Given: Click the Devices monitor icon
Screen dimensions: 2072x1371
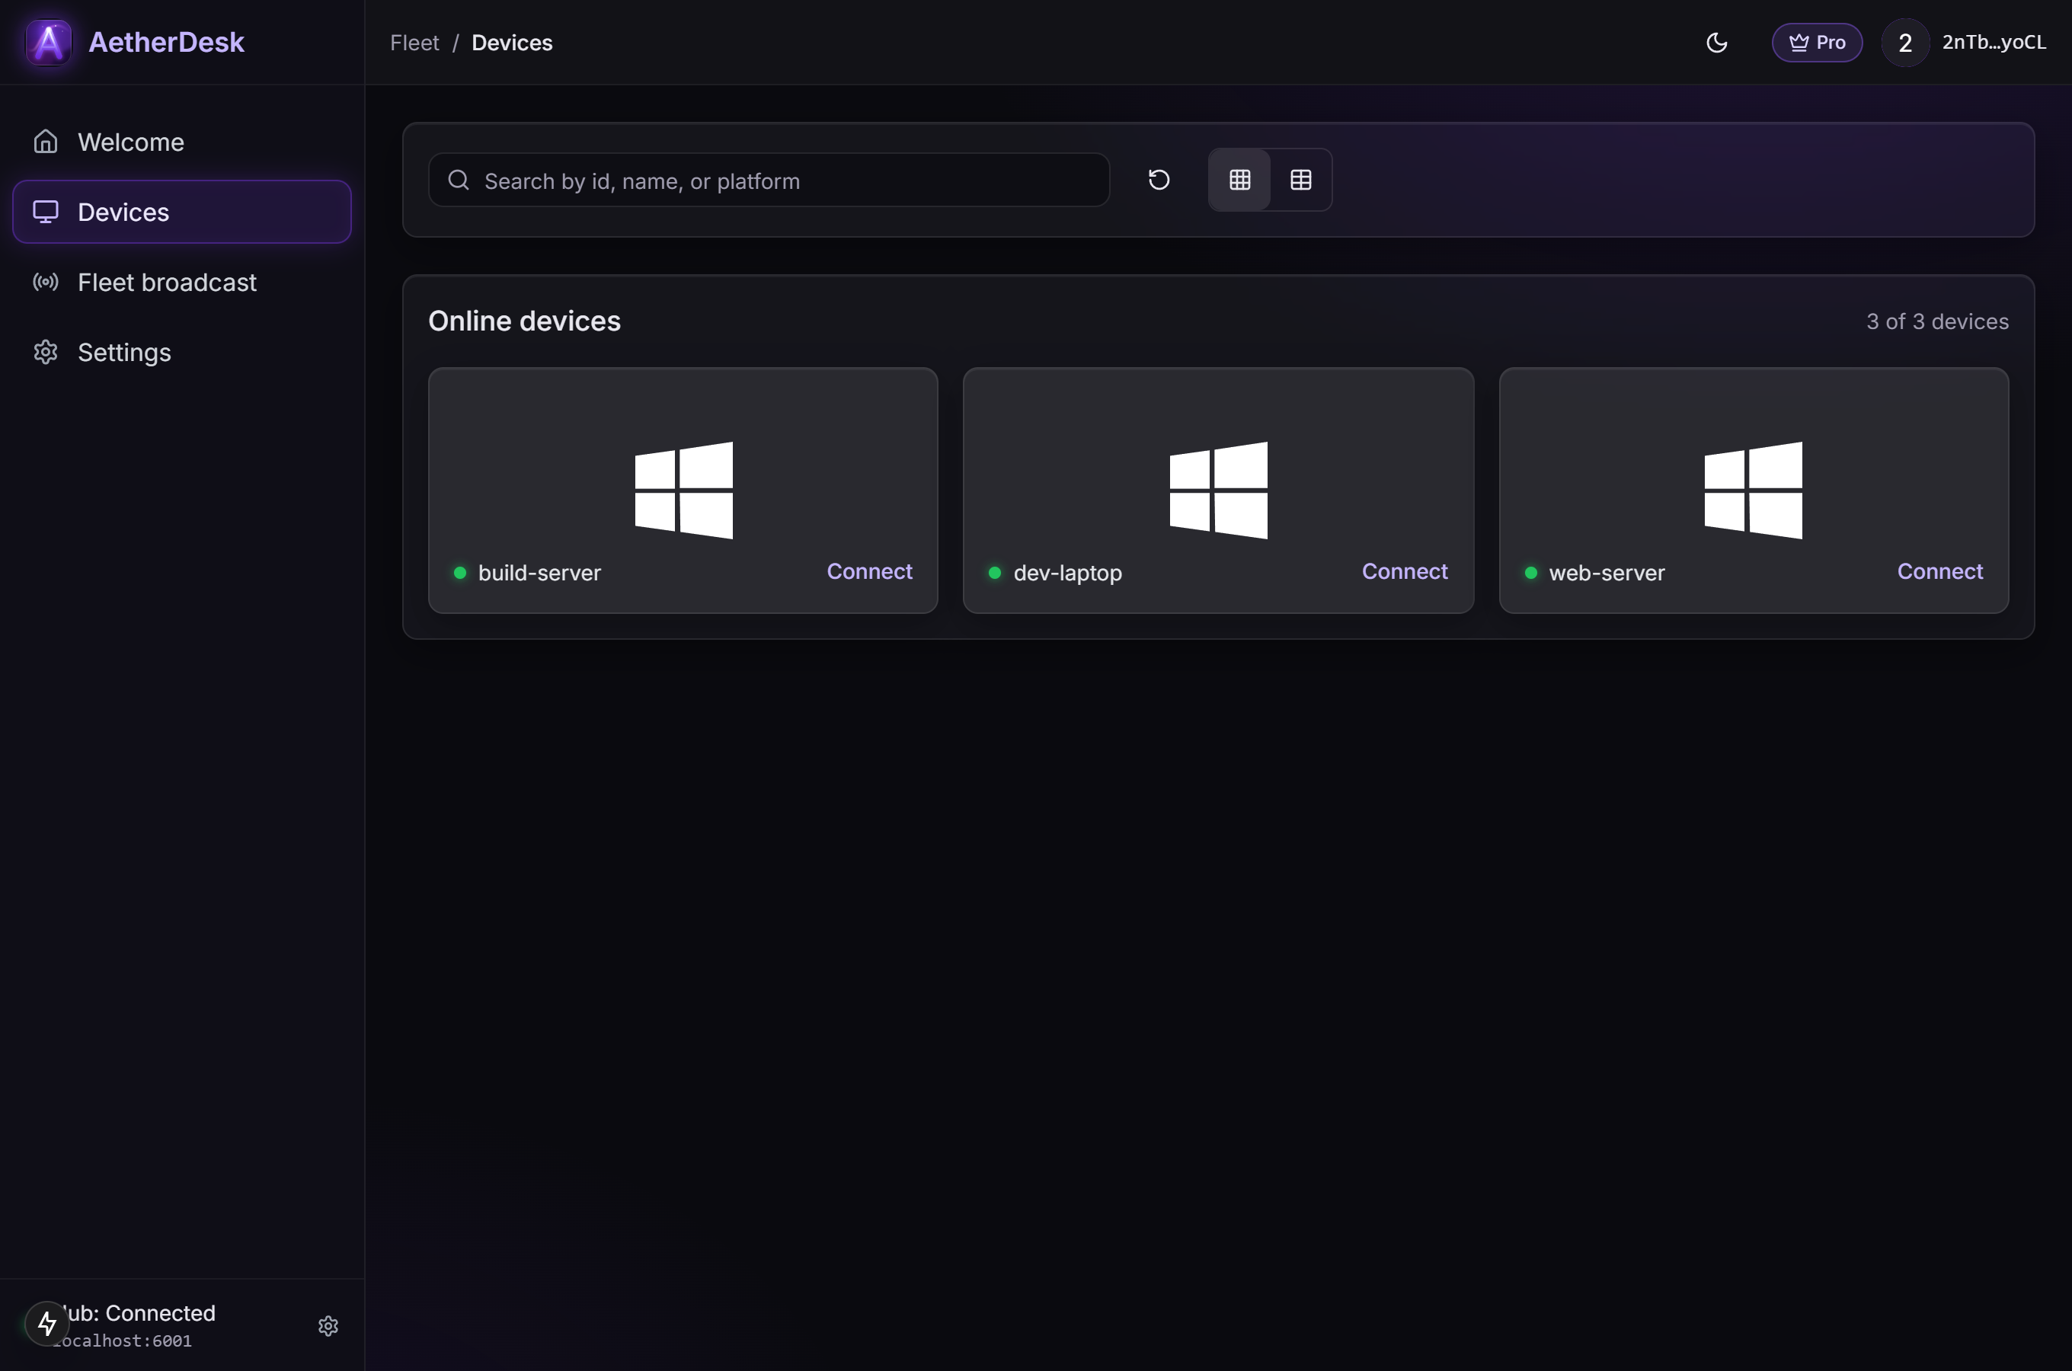Looking at the screenshot, I should [46, 212].
